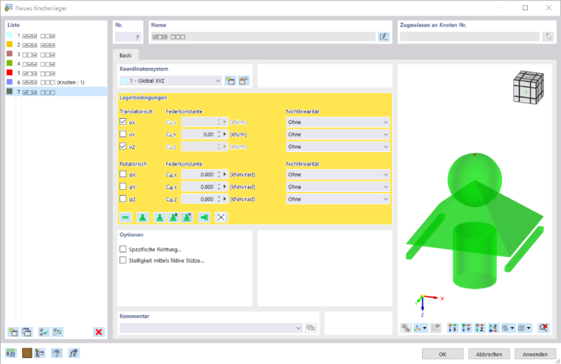This screenshot has height=364, width=561.
Task: Create new coordinate system icon
Action: coord(230,80)
